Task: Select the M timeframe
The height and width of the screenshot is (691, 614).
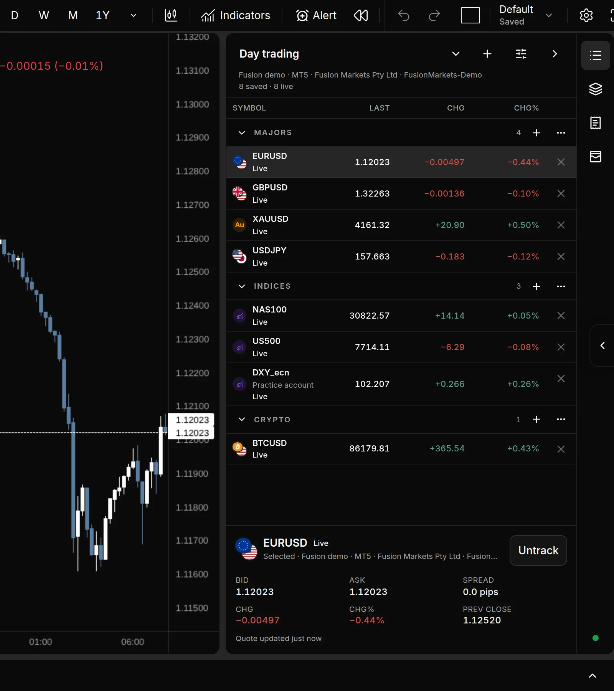Action: 73,15
